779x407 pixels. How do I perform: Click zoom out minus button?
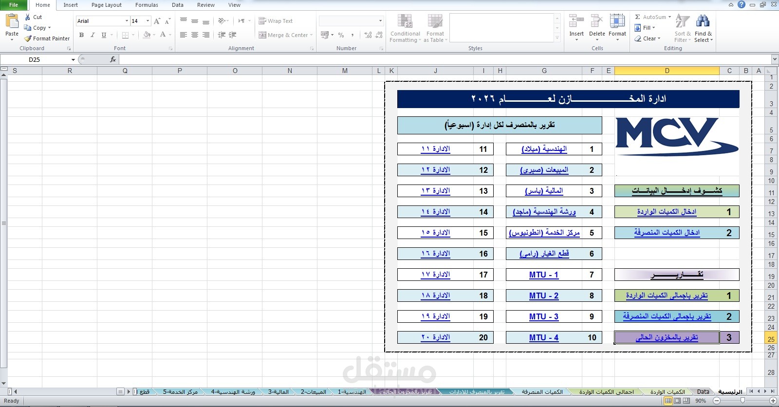(716, 401)
